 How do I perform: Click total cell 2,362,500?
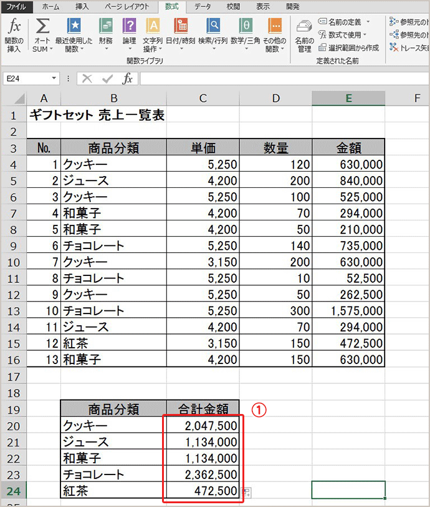pos(203,475)
